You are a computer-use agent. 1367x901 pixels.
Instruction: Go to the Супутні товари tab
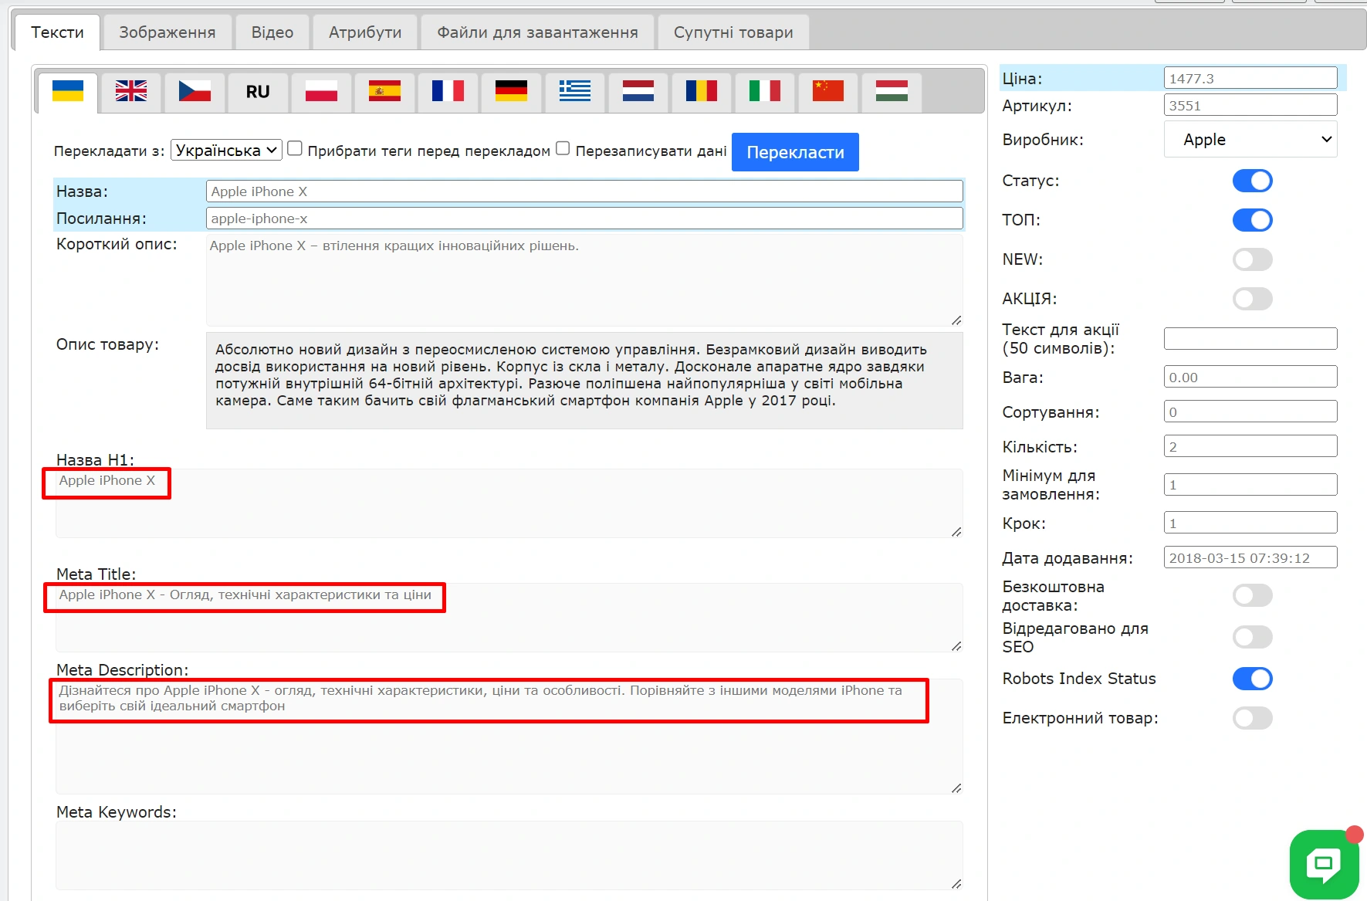(x=733, y=32)
